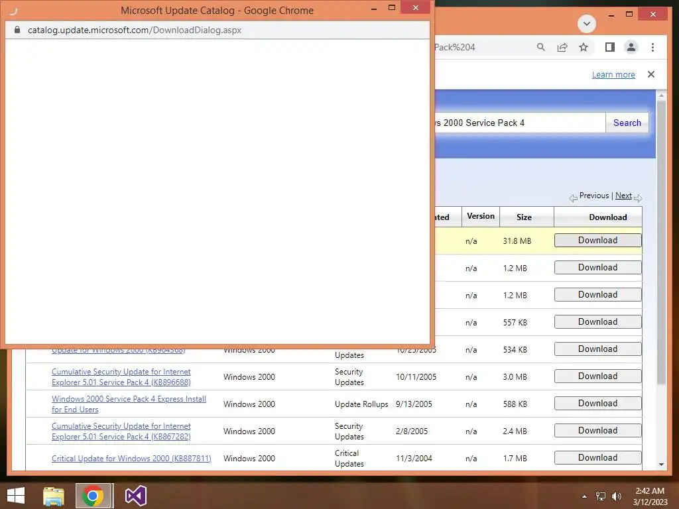Click the catalog search text field
Viewport: 679px width, 509px height.
pos(520,123)
